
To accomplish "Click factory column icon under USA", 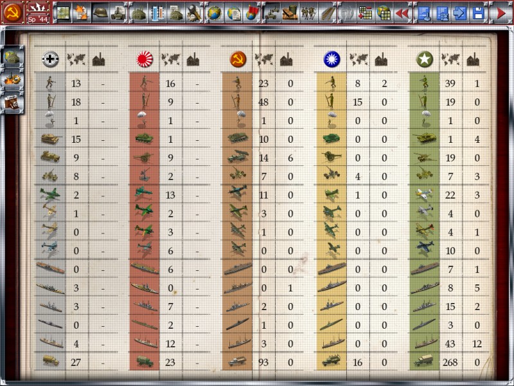I will tap(473, 60).
